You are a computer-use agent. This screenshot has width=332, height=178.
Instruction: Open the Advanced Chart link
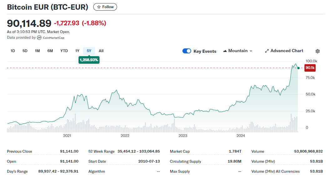coord(287,51)
